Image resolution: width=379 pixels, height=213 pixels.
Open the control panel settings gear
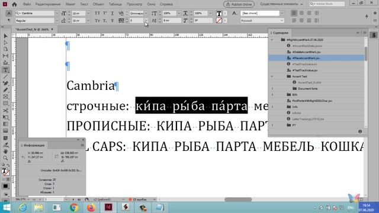(x=375, y=13)
